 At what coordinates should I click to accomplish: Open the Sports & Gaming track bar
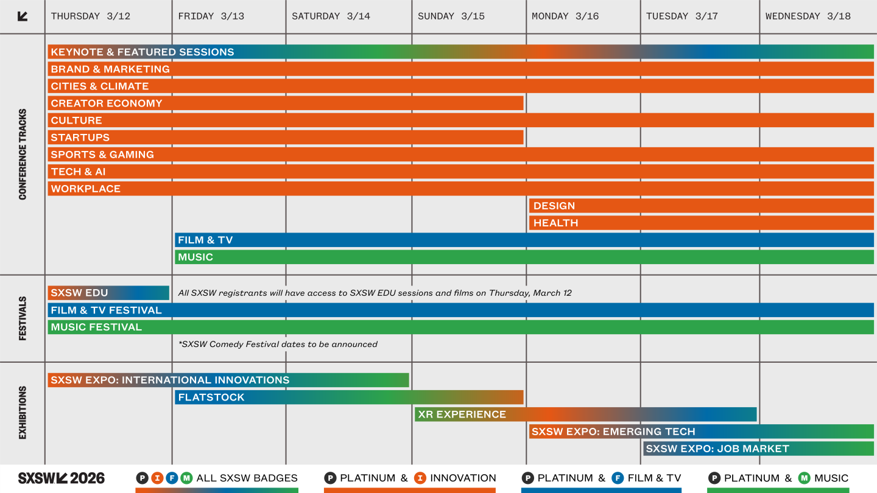click(461, 154)
